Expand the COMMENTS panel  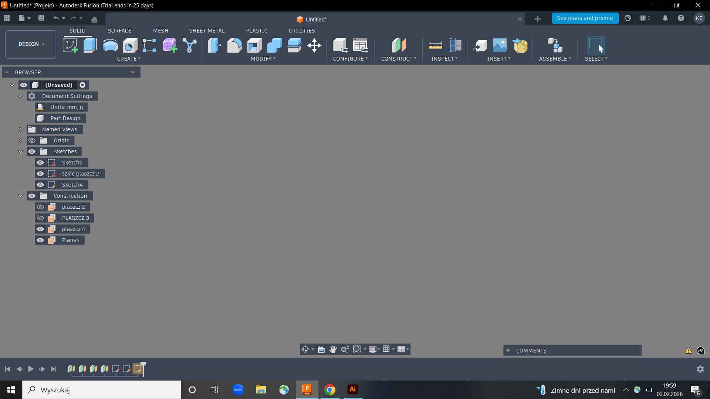point(508,351)
